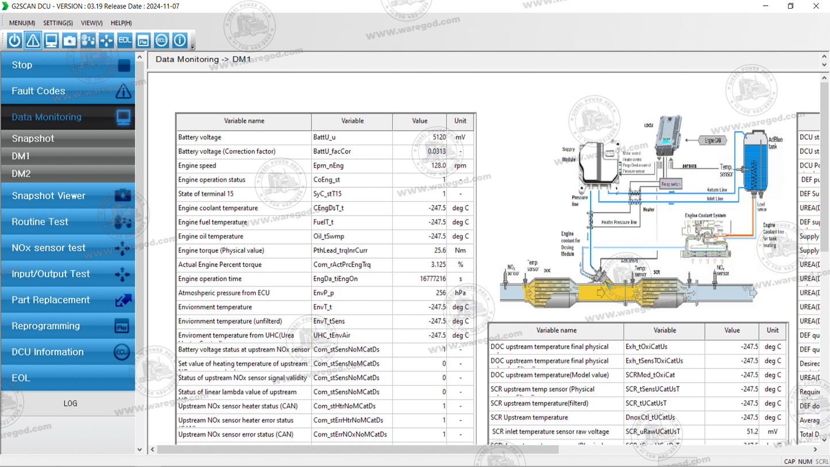
Task: Click the Reprogramming Re toolbar icon
Action: [143, 40]
